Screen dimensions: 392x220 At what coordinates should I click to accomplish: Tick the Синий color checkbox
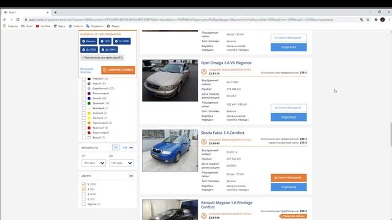pos(84,98)
